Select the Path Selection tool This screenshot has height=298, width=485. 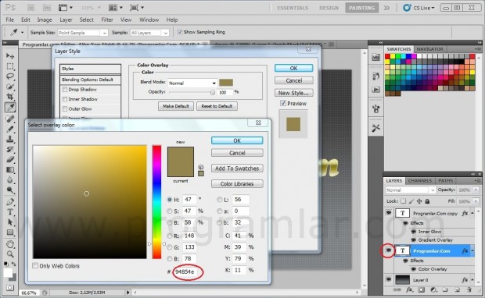pos(10,222)
